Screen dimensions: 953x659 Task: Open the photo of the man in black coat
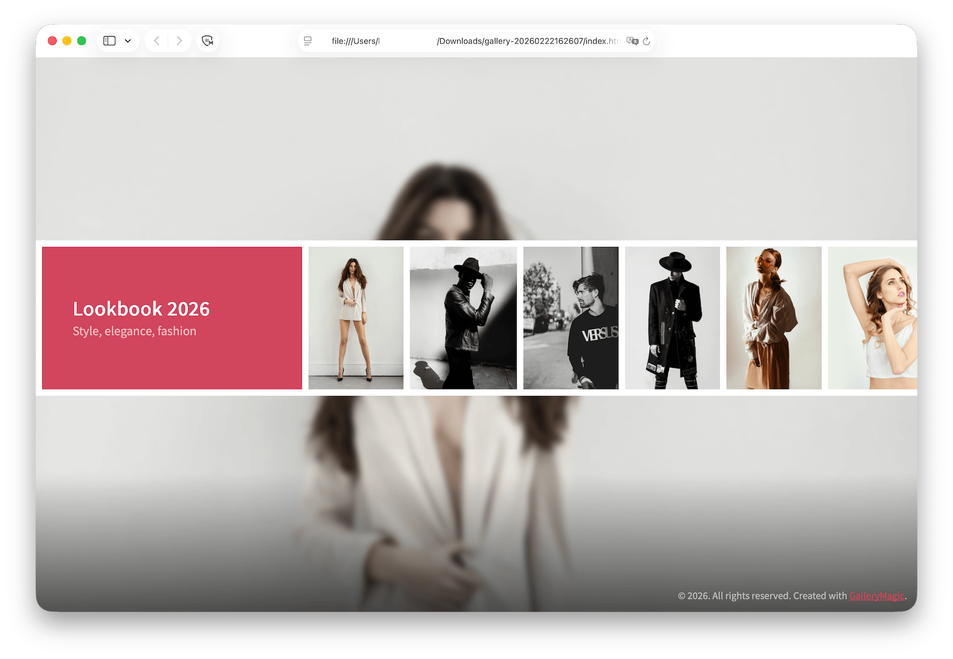pos(672,318)
